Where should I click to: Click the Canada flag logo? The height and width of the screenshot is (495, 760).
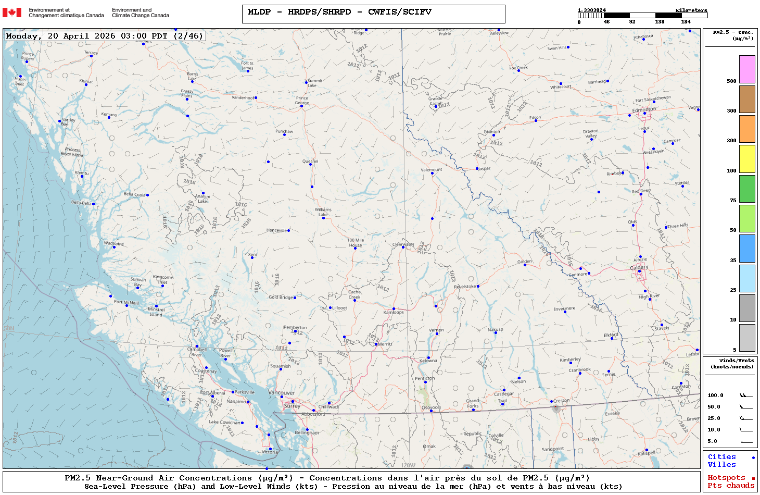[x=12, y=13]
